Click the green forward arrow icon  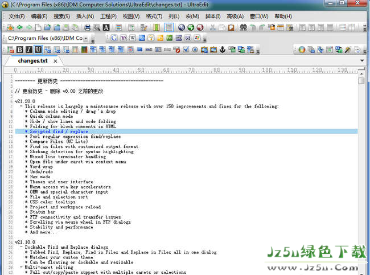29,27
